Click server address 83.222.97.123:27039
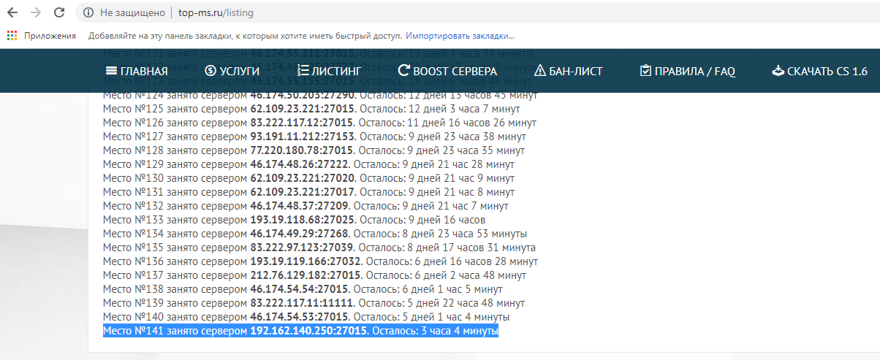Viewport: 880px width, 360px height. [x=303, y=248]
